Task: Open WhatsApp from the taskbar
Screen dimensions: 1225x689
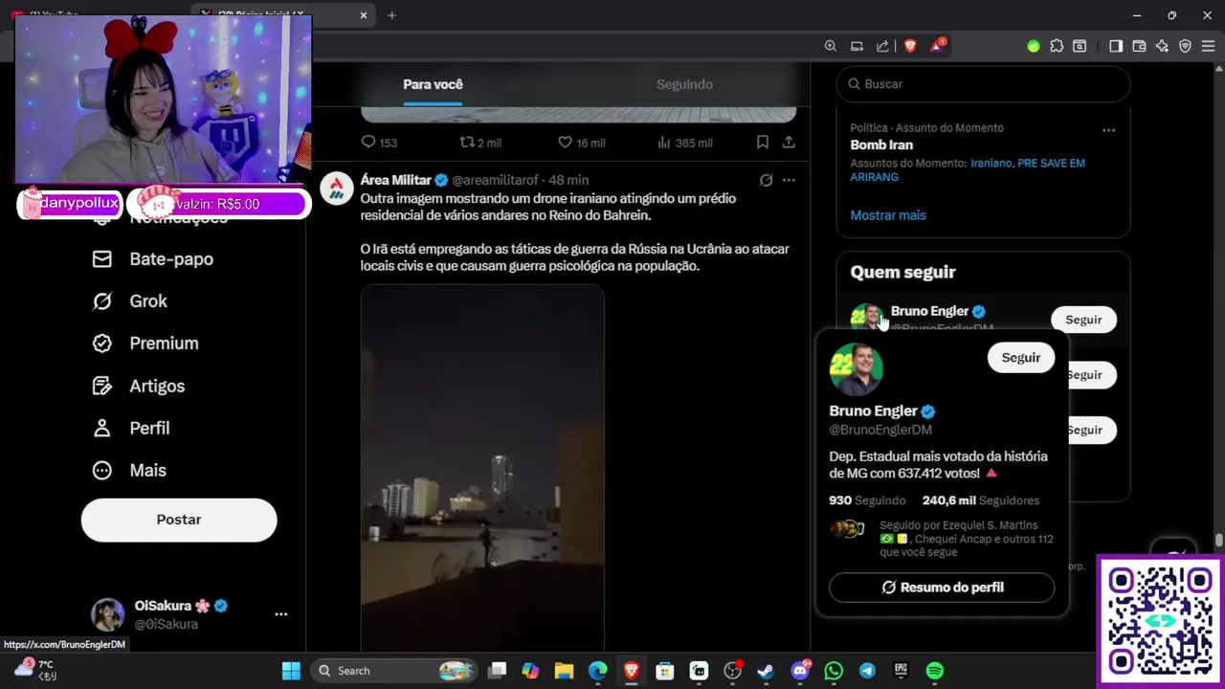Action: pos(834,671)
